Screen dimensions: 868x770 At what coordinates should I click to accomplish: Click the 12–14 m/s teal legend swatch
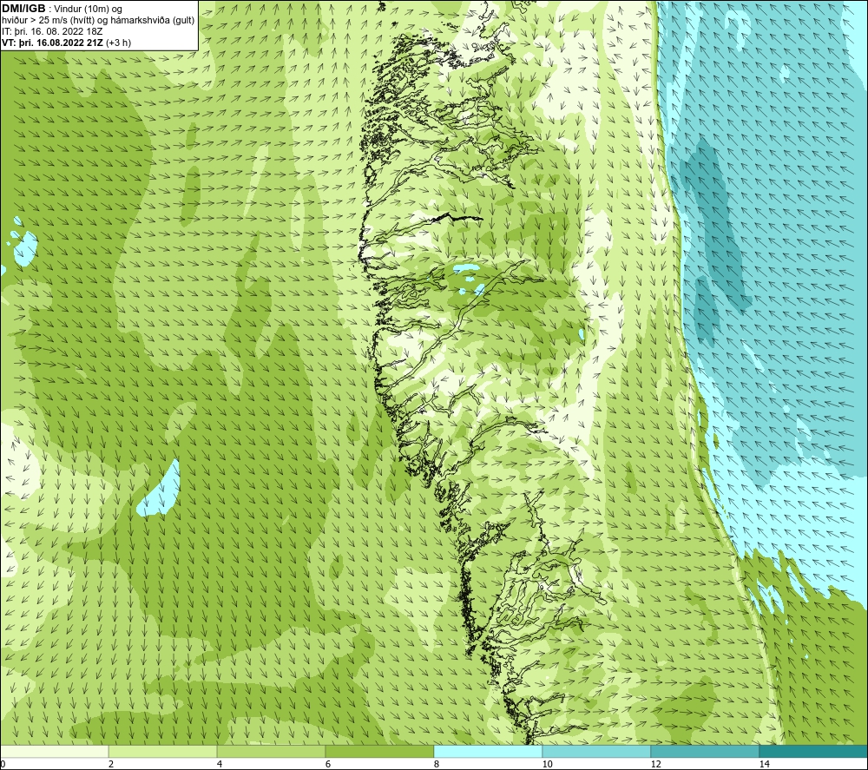point(705,751)
